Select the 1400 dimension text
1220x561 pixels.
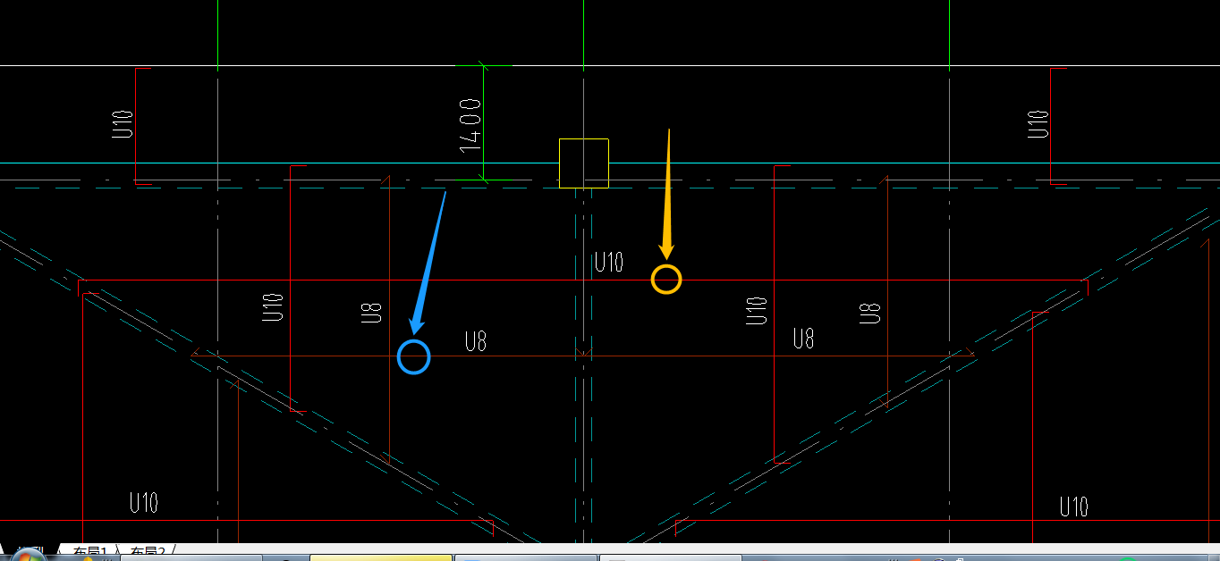pos(470,125)
